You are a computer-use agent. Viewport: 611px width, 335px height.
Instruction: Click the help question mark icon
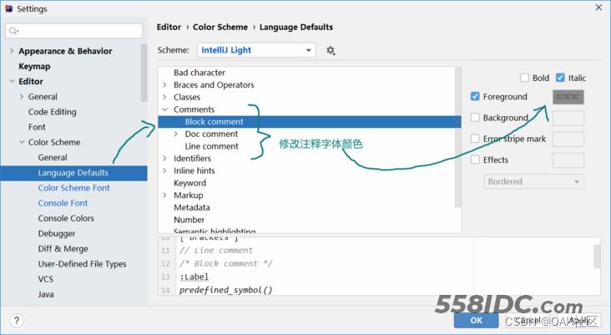(x=17, y=320)
